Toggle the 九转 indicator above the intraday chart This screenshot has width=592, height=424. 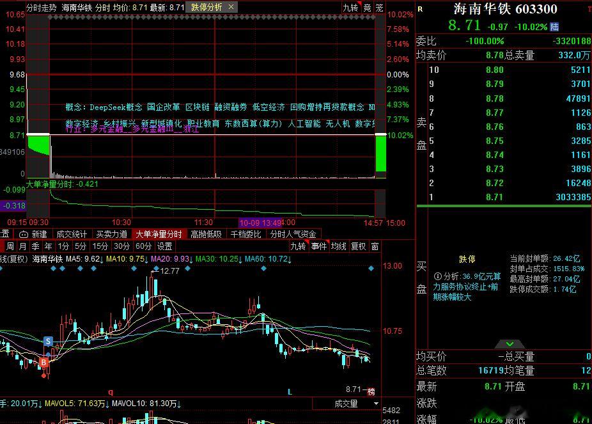[x=351, y=7]
